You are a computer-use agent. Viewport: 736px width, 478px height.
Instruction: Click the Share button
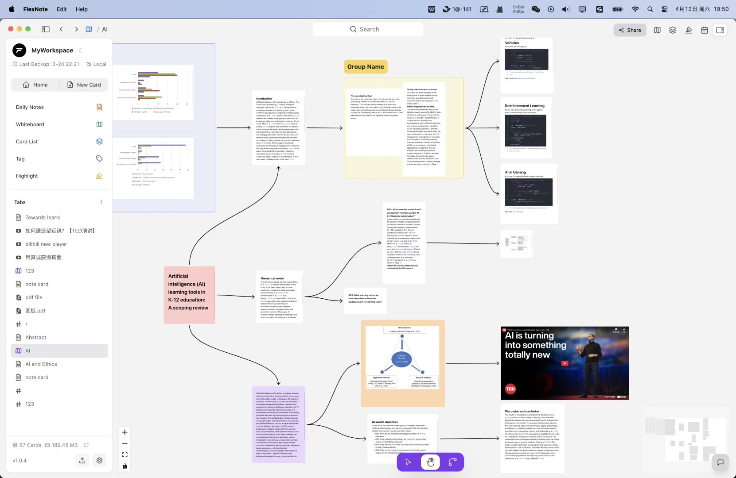click(630, 30)
